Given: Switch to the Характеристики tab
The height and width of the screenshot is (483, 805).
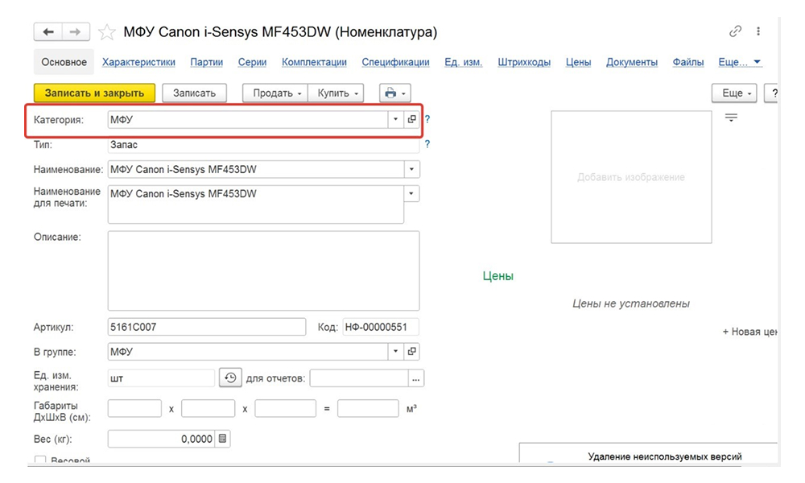Looking at the screenshot, I should (138, 62).
